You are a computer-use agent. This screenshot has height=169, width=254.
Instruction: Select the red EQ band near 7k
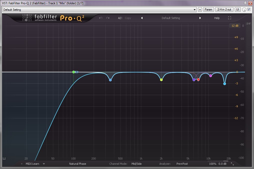[198, 80]
